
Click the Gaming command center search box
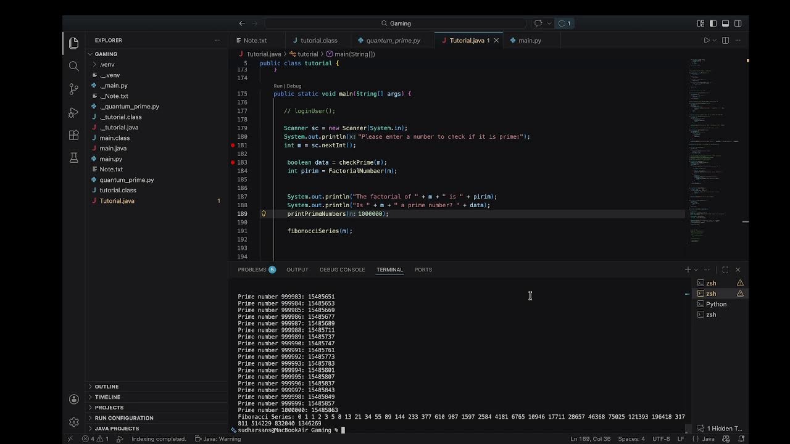click(x=395, y=23)
